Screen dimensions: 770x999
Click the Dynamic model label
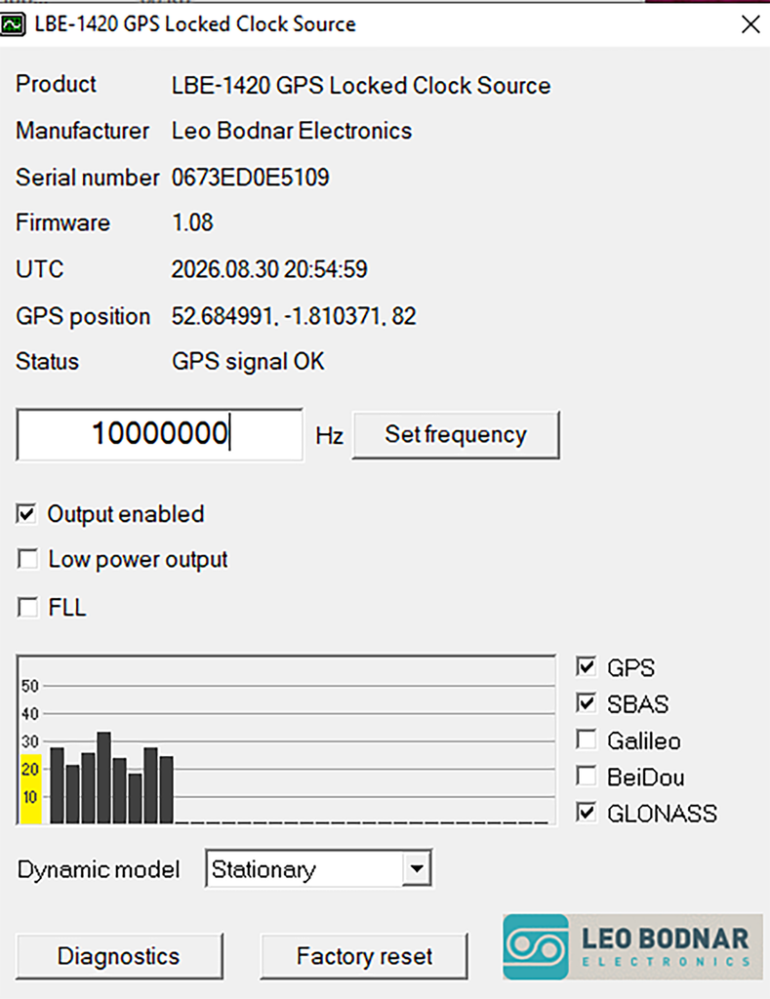pyautogui.click(x=99, y=869)
